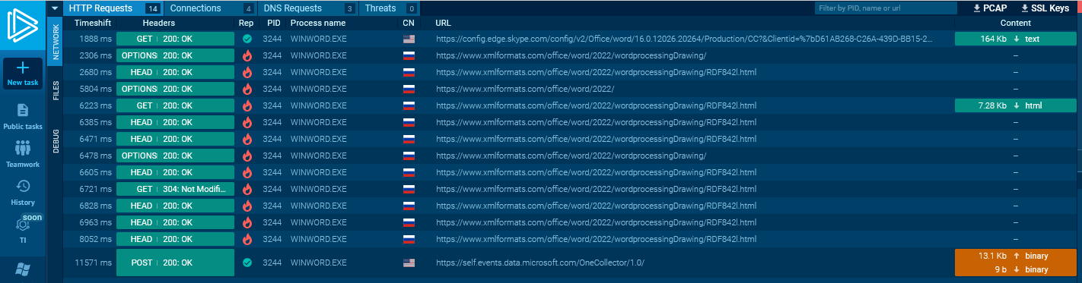The width and height of the screenshot is (1082, 283).
Task: Click flame reputation icon at 8052 ms row
Action: pos(247,239)
